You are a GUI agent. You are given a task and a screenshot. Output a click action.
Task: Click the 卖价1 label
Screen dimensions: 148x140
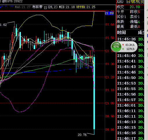135,17
